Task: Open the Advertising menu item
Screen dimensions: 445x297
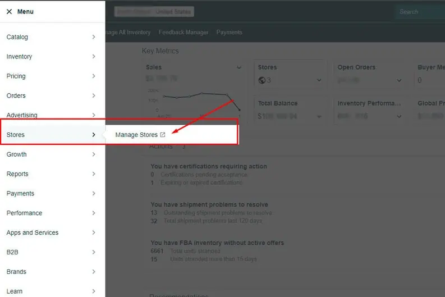Action: coord(53,115)
